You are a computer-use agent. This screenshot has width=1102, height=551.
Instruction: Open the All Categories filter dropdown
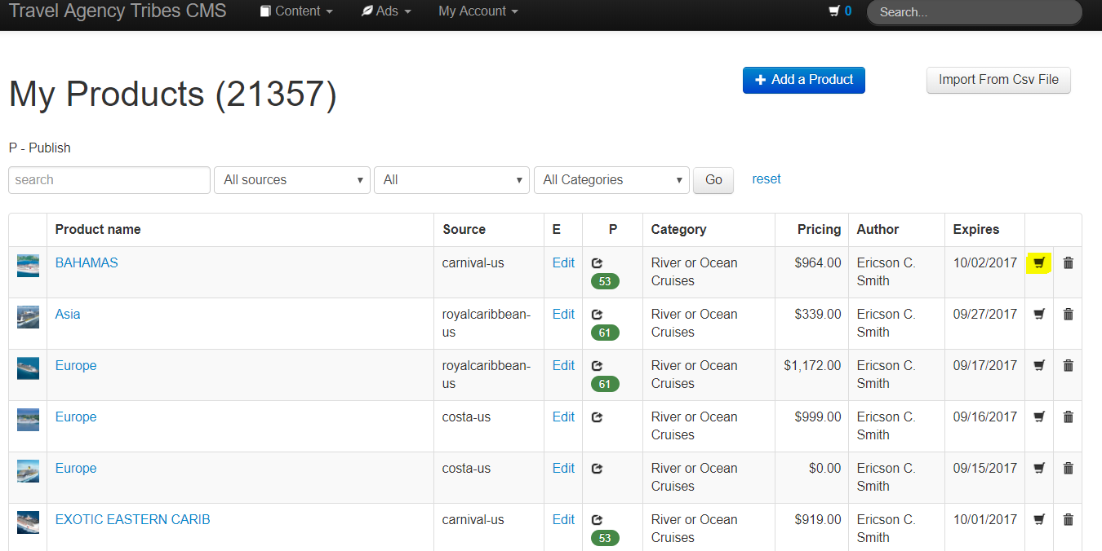tap(611, 180)
